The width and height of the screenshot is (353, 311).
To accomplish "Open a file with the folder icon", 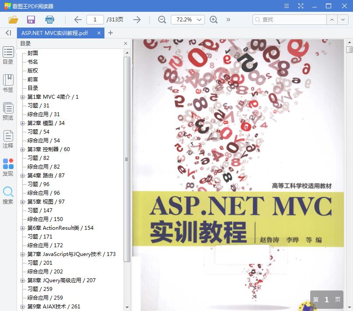I will pos(13,20).
